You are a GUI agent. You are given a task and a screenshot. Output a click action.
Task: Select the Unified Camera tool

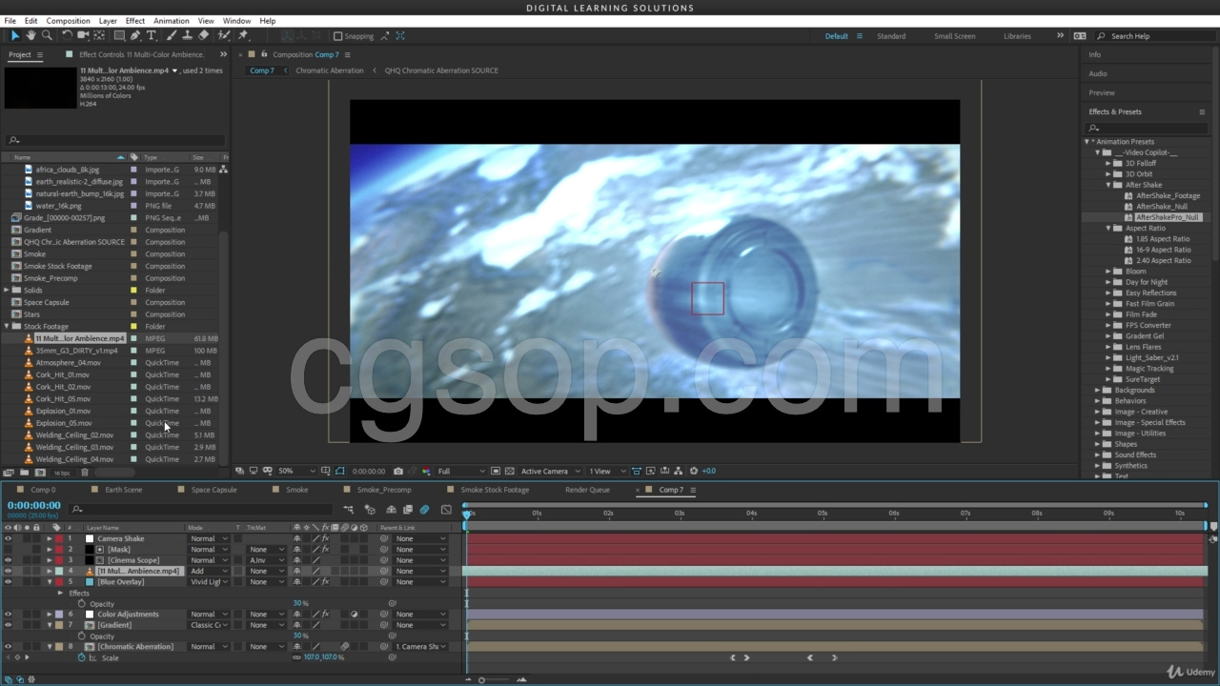click(84, 36)
